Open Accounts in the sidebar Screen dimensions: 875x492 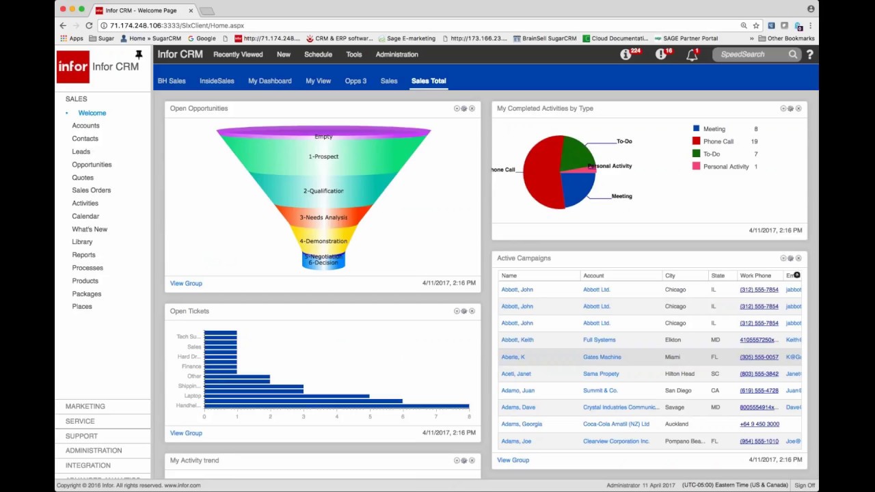(x=85, y=126)
